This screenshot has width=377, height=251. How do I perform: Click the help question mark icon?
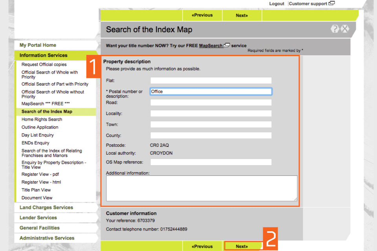tap(335, 29)
